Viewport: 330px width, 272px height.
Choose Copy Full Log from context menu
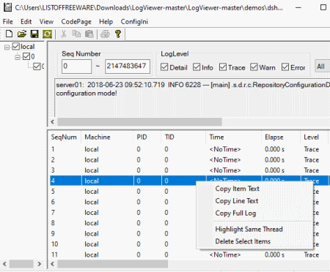pyautogui.click(x=235, y=214)
